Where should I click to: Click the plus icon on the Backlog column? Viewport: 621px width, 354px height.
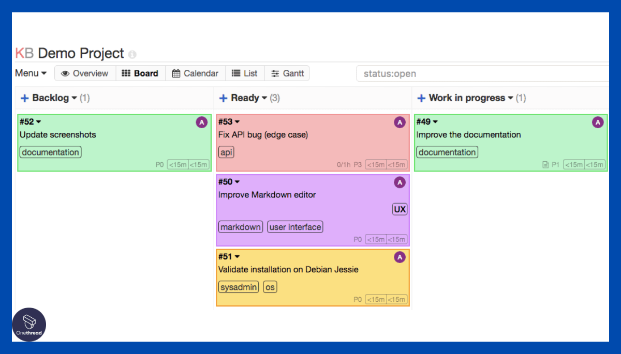(24, 98)
